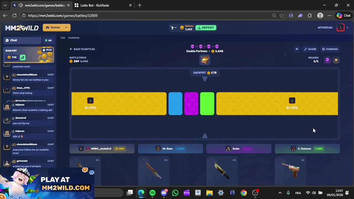Open WhatsApp from the taskbar
Viewport: 354px width, 199px height.
[175, 193]
